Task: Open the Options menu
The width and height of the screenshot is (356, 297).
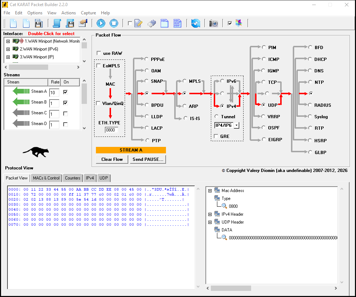Action: (35, 13)
